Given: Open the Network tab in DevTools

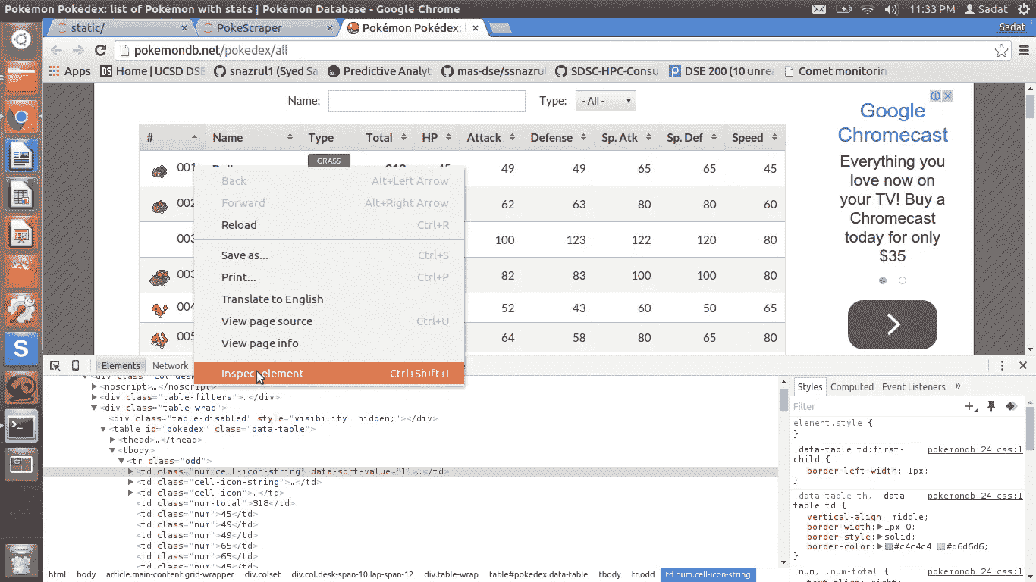Looking at the screenshot, I should (x=170, y=365).
